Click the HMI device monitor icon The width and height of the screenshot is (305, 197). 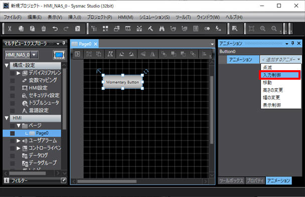tap(59, 55)
